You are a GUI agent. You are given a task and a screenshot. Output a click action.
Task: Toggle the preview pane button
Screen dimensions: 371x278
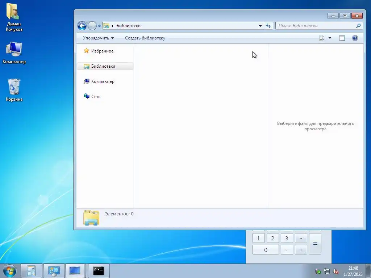coord(342,38)
